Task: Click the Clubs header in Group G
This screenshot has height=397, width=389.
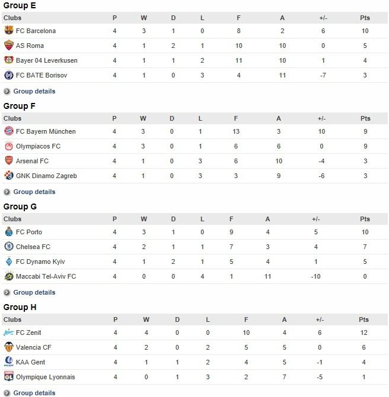Action: pyautogui.click(x=12, y=219)
